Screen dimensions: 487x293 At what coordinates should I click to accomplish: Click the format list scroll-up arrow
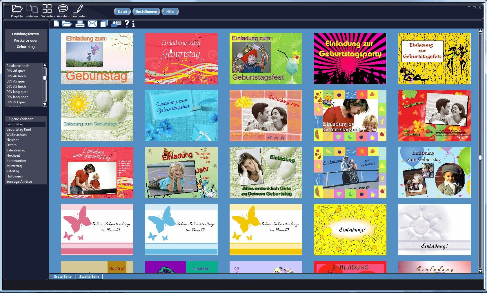(45, 65)
